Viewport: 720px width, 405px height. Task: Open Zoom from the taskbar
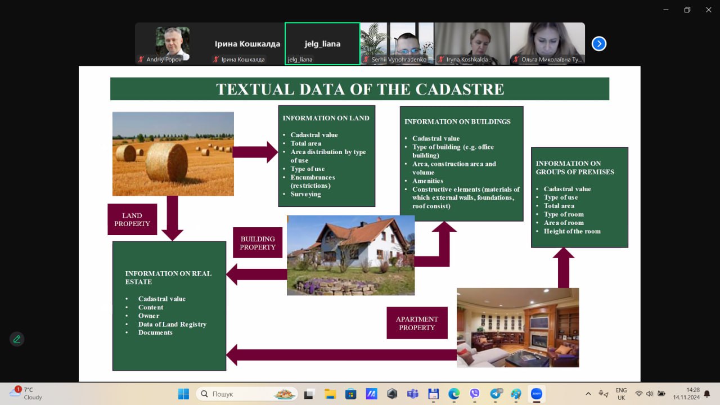537,394
